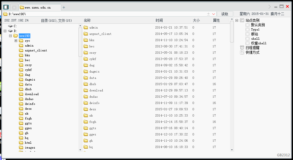Image resolution: width=293 pixels, height=160 pixels.
Task: Select the ek folder row in the list
Action: [x=156, y=115]
